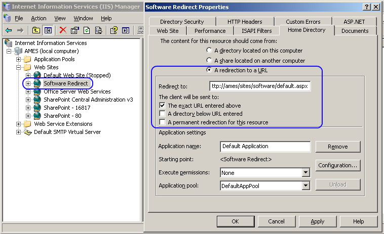Click the Remove button

pyautogui.click(x=338, y=147)
